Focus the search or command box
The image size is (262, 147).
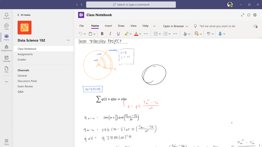tap(131, 4)
